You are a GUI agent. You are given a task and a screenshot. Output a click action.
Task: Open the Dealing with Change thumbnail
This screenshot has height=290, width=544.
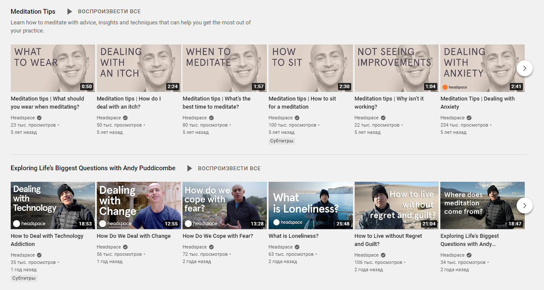(139, 206)
